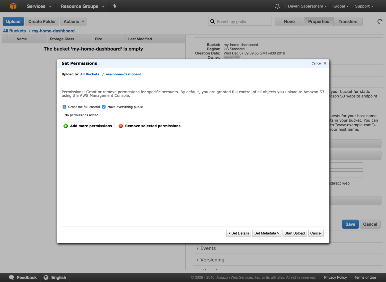This screenshot has height=282, width=386.
Task: Click Cancel next to the Save button
Action: (x=370, y=224)
